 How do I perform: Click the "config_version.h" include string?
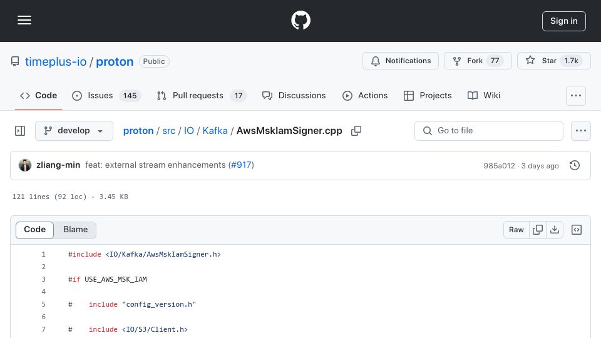[x=159, y=304]
